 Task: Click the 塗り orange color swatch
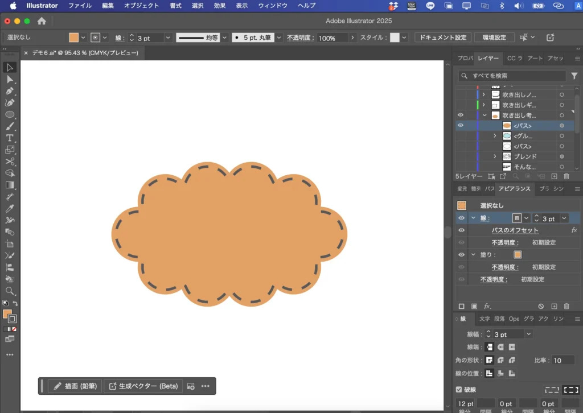[518, 255]
